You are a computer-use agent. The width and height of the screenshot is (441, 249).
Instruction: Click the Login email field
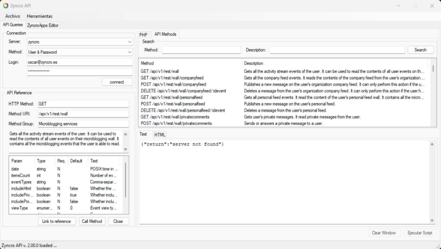pyautogui.click(x=80, y=62)
